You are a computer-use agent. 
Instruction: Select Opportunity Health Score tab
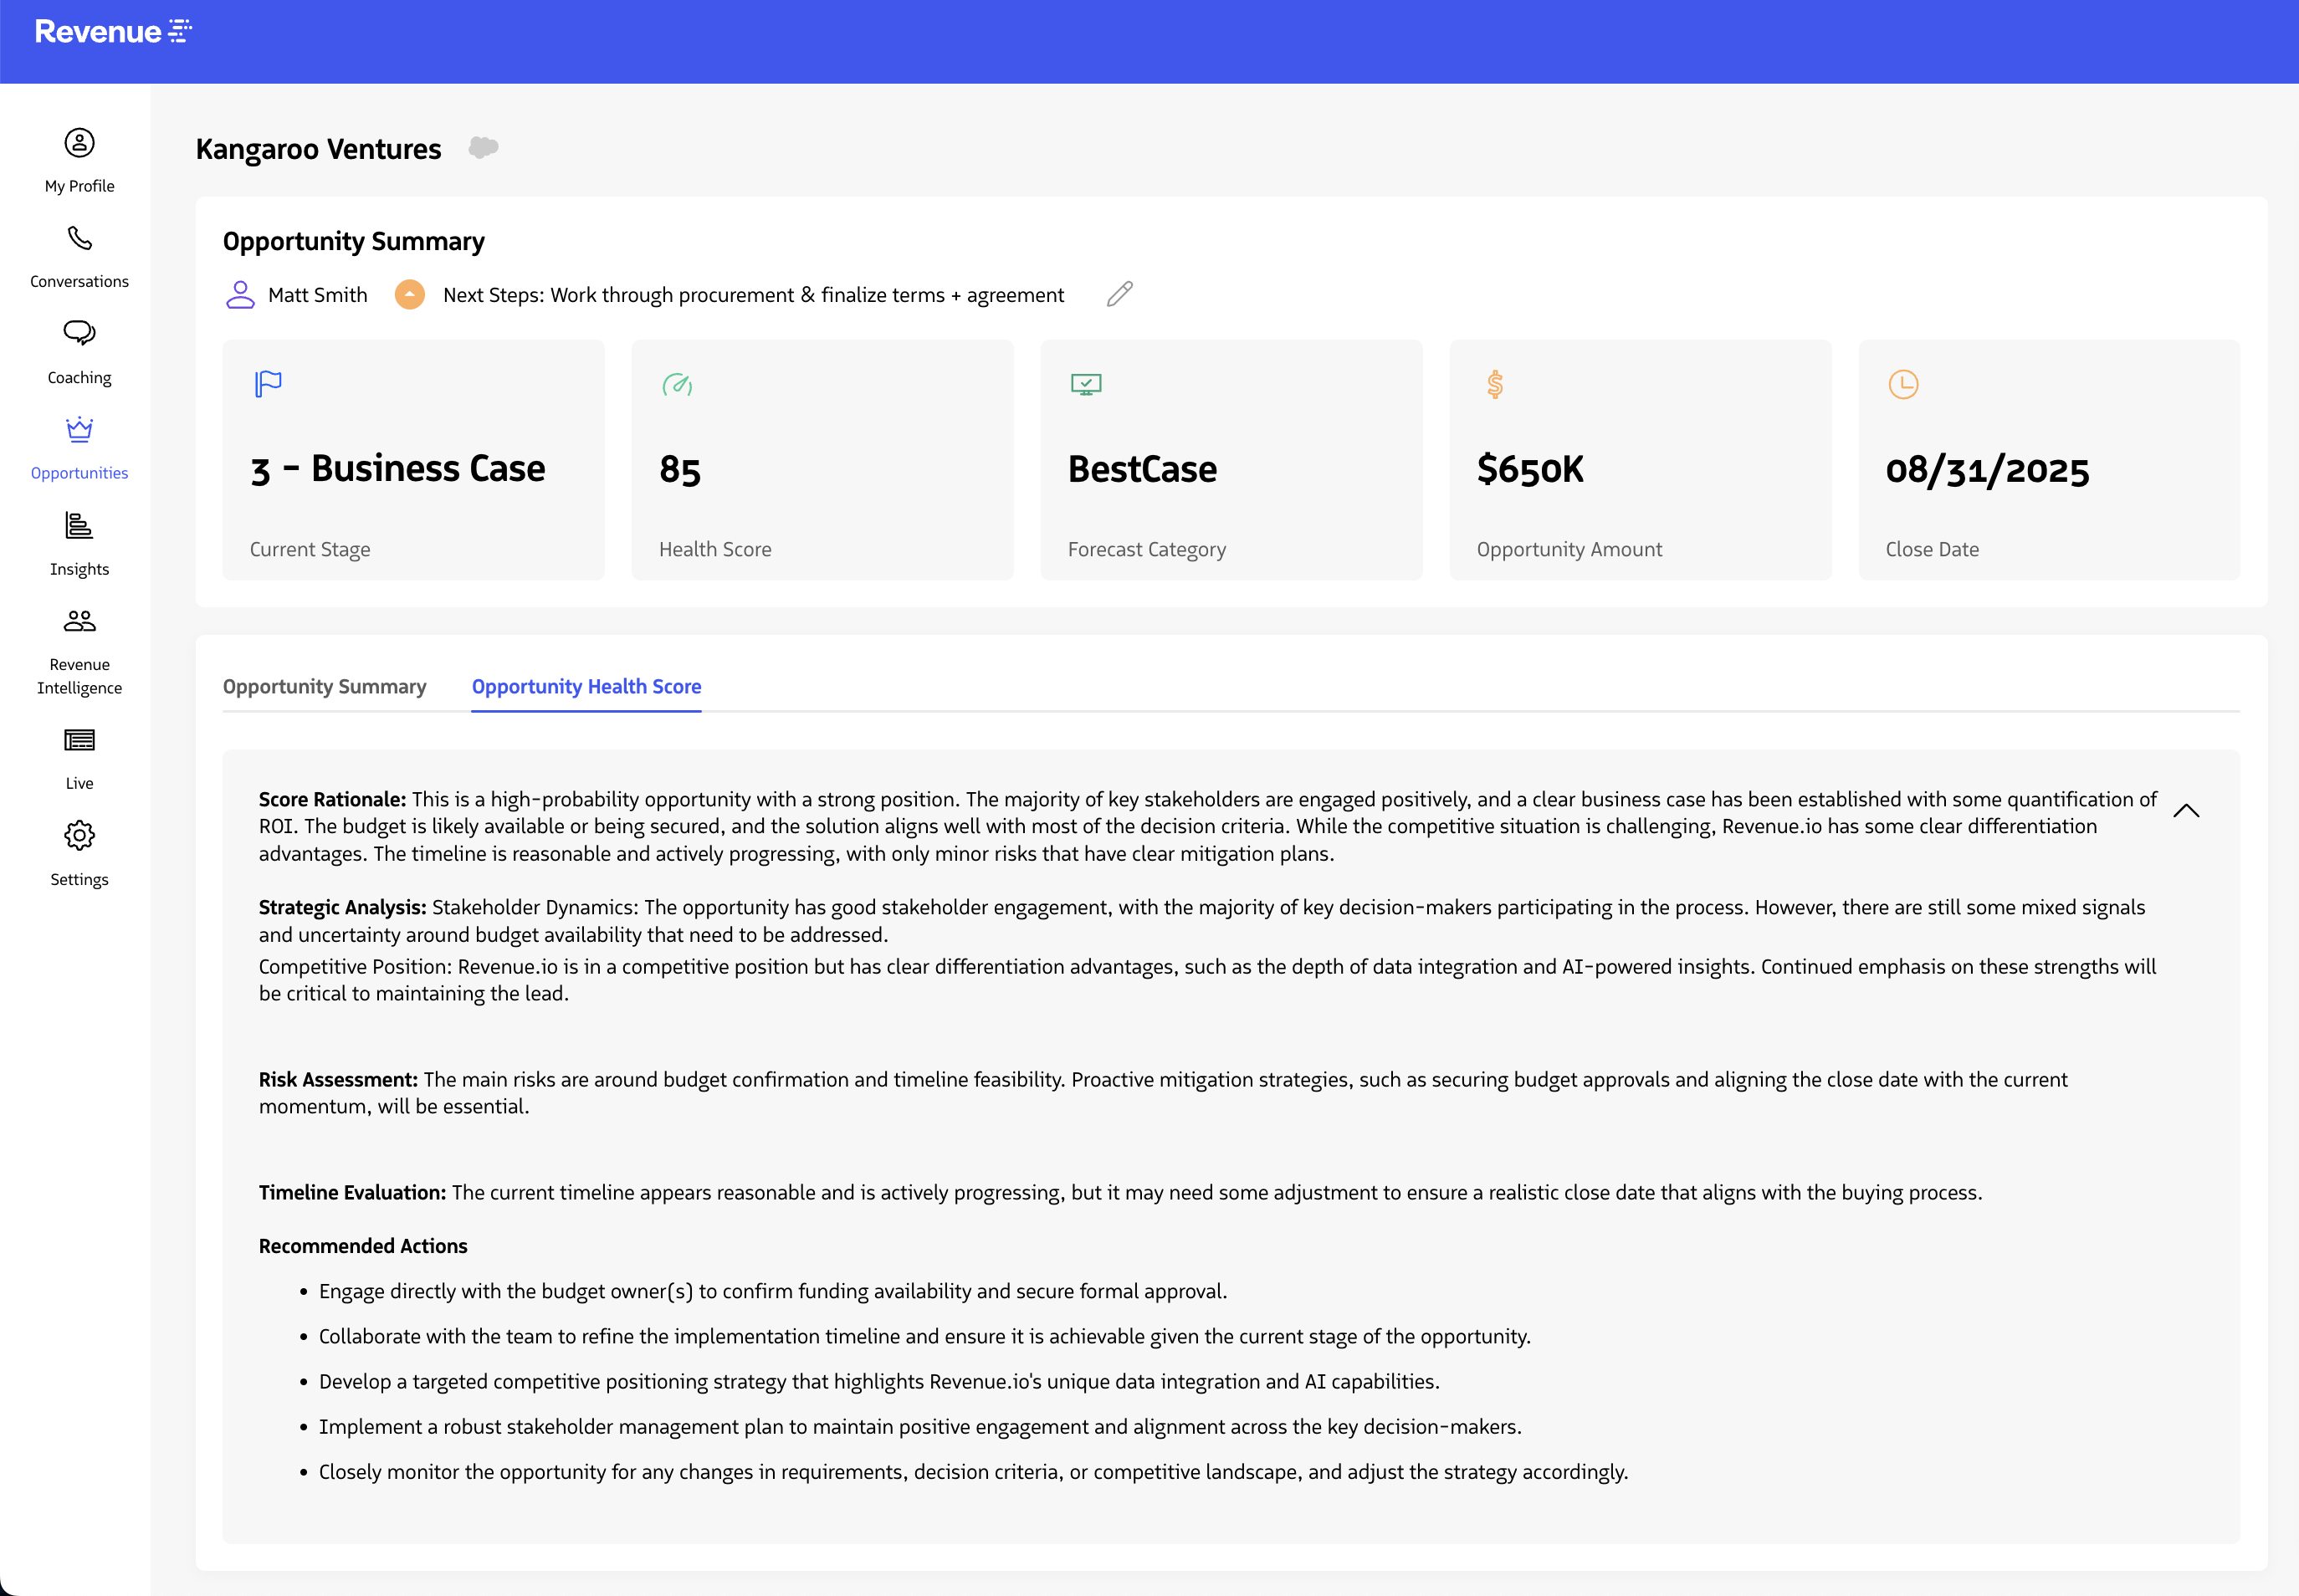click(586, 687)
